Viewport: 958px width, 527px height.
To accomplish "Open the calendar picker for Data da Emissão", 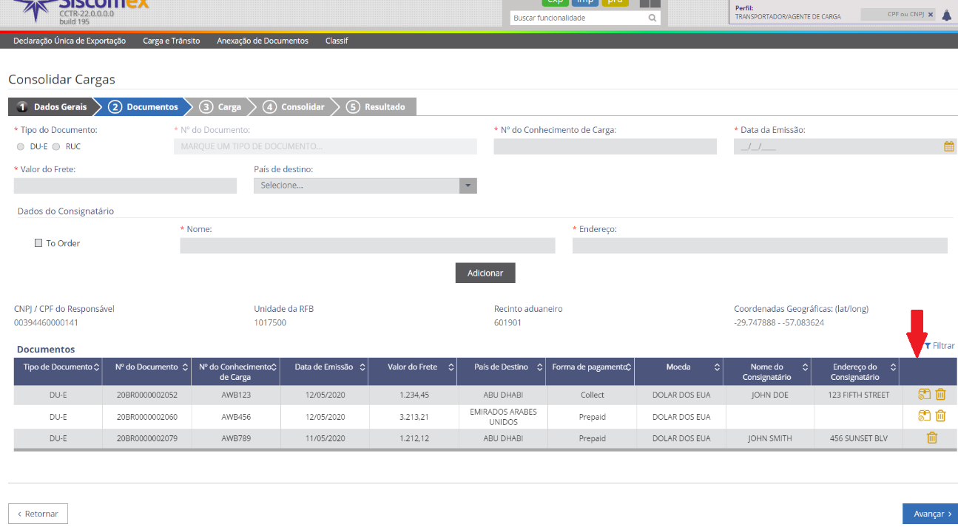I will 948,146.
